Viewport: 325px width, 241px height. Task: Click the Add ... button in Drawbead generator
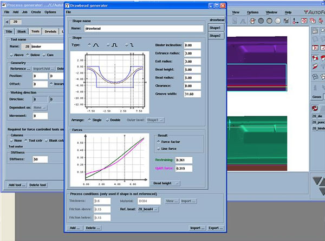pos(75,228)
